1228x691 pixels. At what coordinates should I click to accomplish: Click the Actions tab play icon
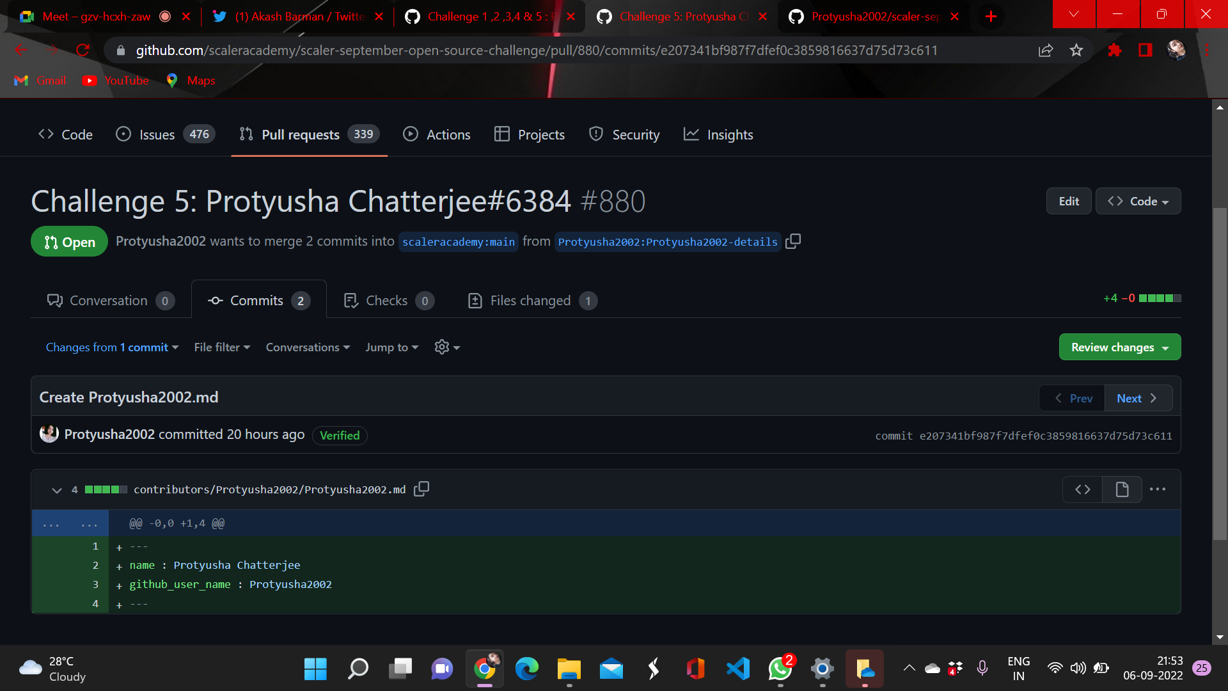pyautogui.click(x=410, y=134)
